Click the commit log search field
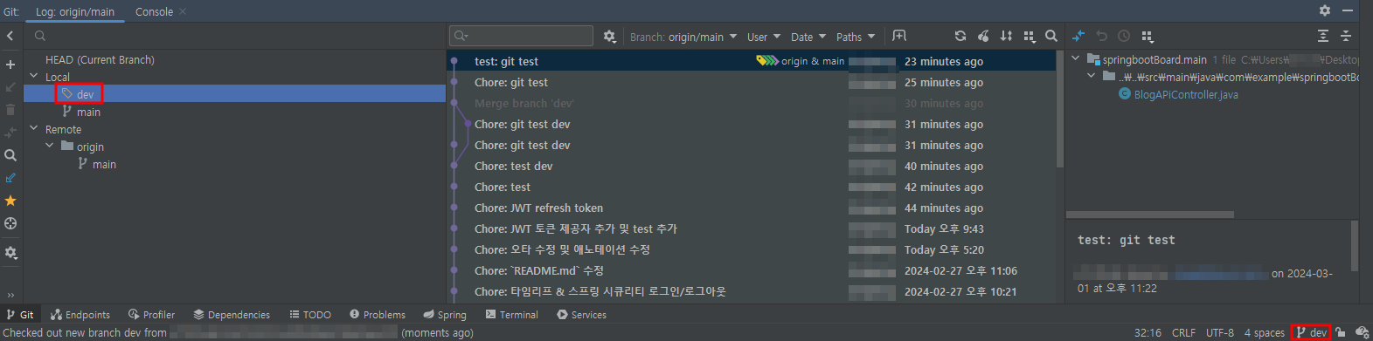Screen dimensions: 1373x341 (x=521, y=36)
